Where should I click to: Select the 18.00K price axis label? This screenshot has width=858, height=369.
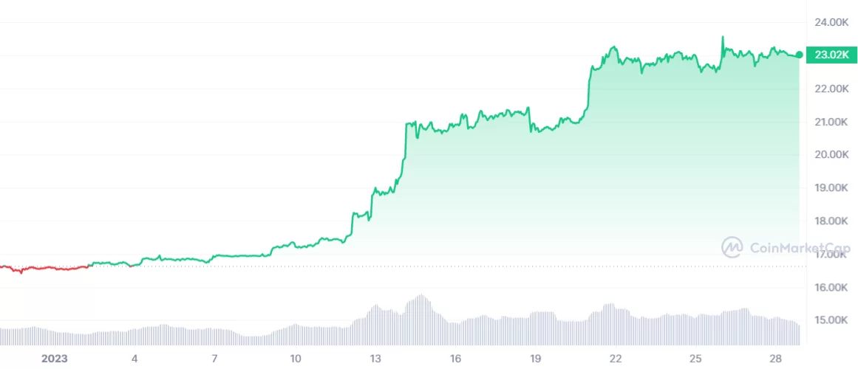click(831, 221)
